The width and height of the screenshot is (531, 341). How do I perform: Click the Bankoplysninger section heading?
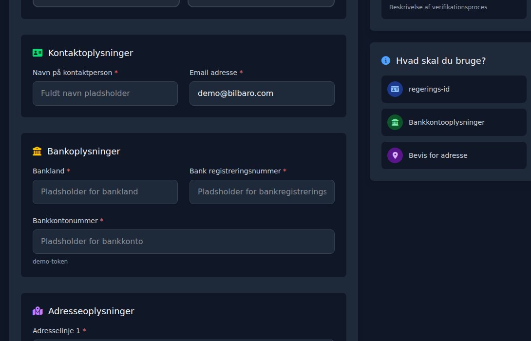(84, 152)
